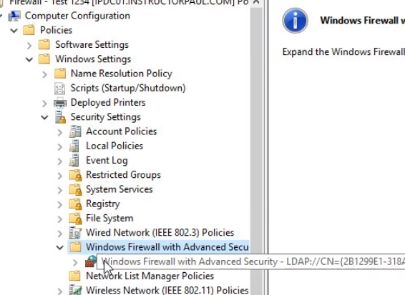Image resolution: width=405 pixels, height=295 pixels.
Task: Select Account Policies label
Action: coord(122,131)
